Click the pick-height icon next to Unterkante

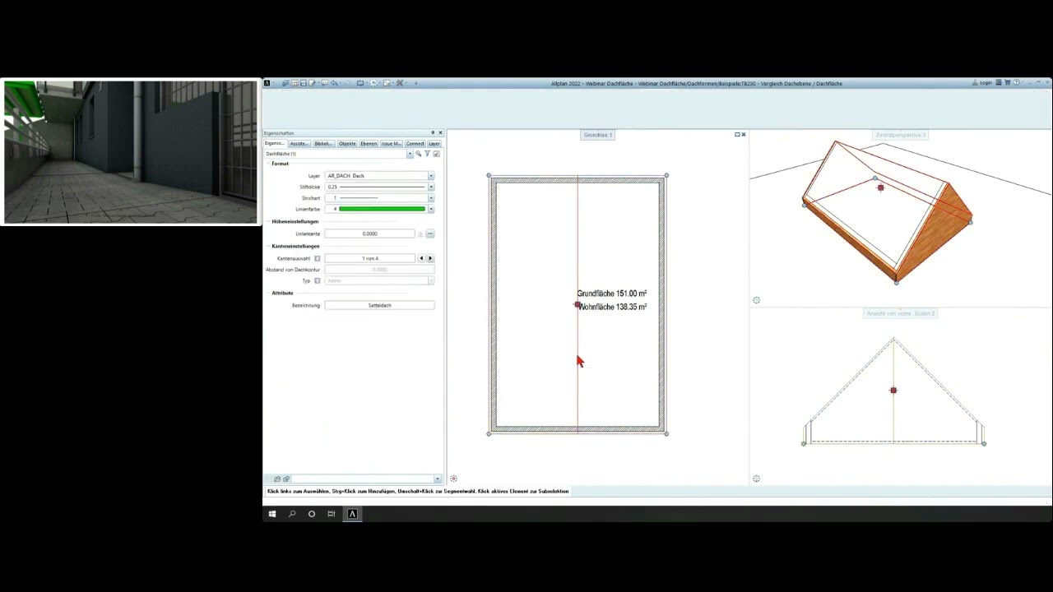click(420, 234)
